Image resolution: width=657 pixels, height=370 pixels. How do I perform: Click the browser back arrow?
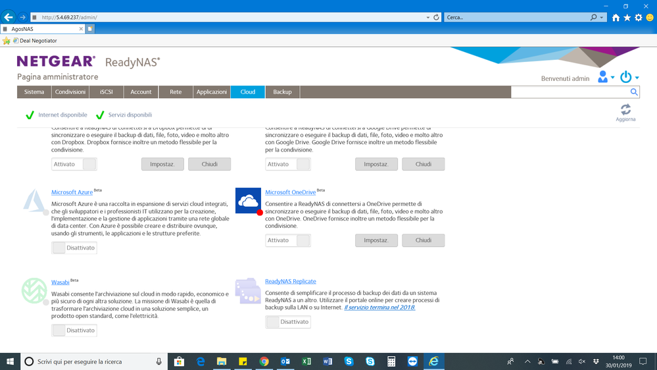tap(9, 17)
